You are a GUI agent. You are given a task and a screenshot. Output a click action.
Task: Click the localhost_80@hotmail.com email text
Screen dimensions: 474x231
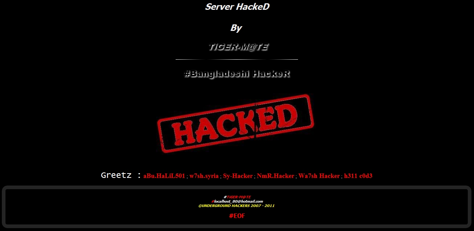[238, 201]
